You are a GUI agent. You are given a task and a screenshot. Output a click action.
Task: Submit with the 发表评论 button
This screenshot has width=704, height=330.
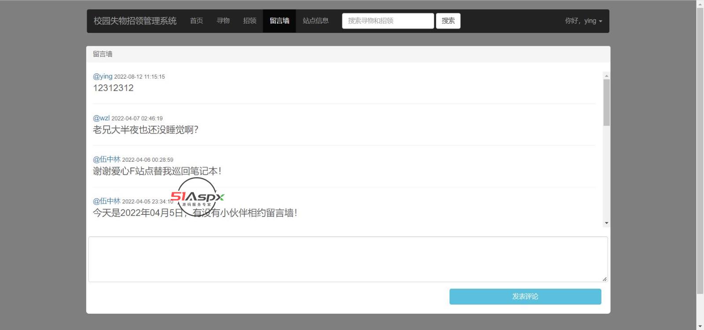click(525, 297)
